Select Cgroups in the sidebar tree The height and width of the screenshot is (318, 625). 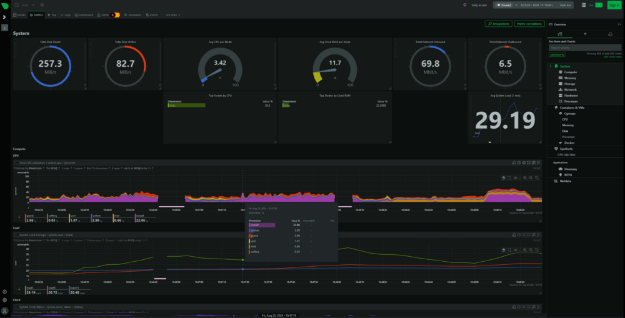(x=569, y=114)
